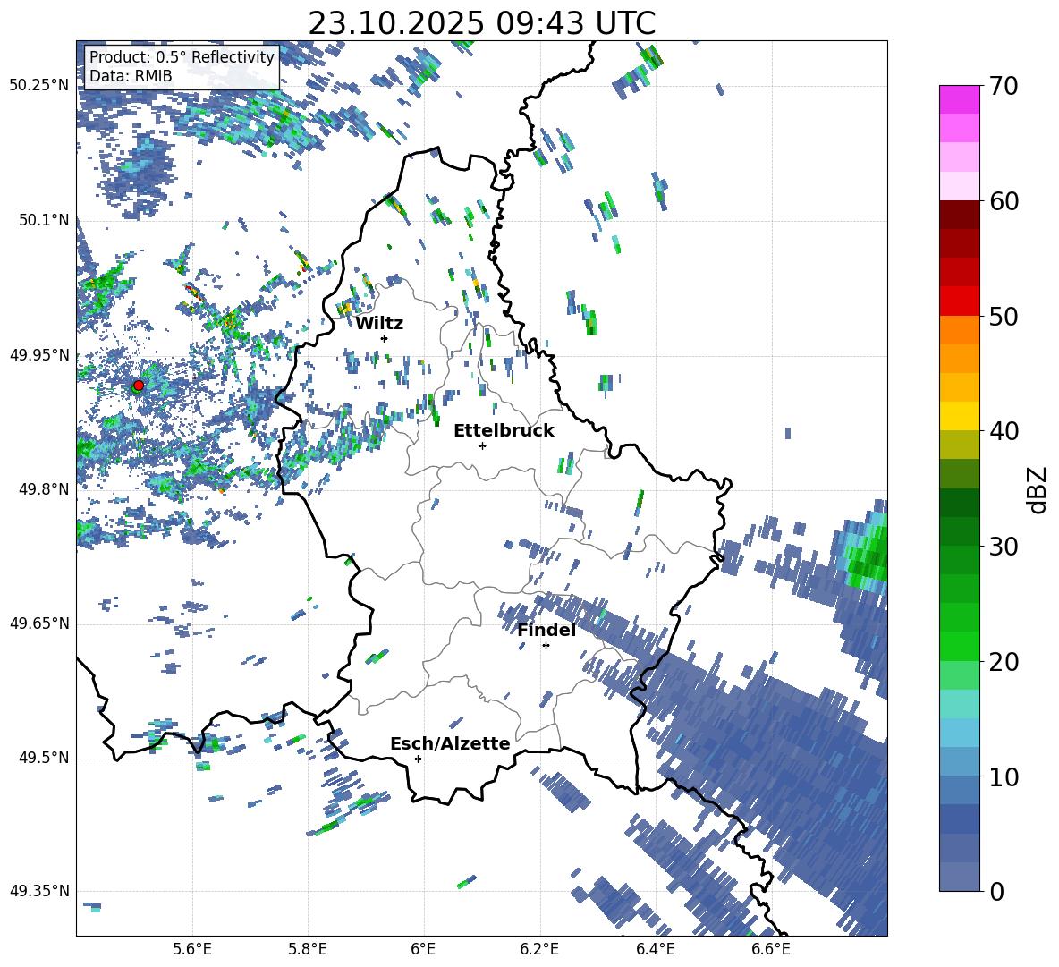Click the 6.4°E longitude label

pos(656,949)
